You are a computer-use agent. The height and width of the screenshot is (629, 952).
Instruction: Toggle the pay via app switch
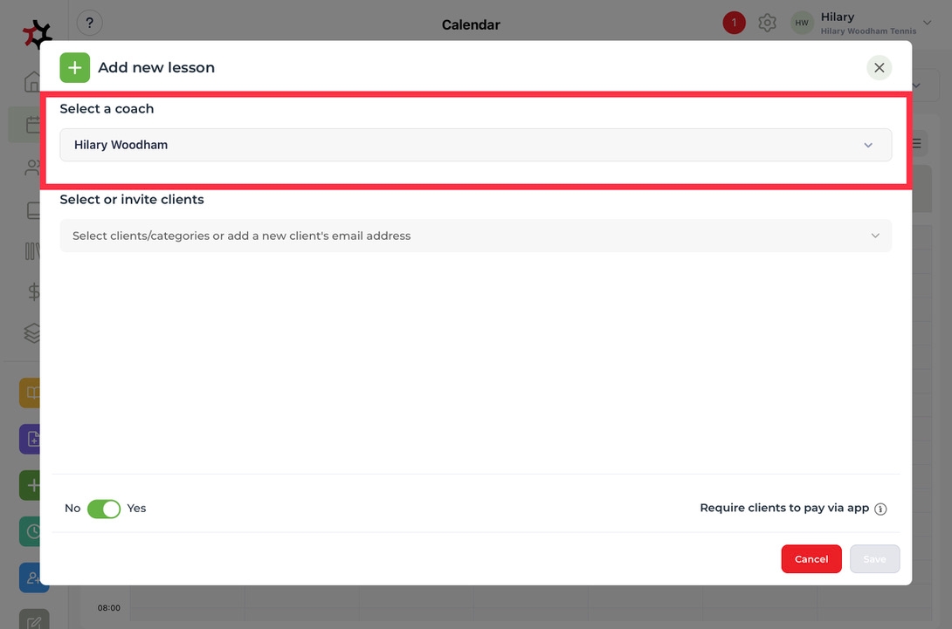pos(104,509)
